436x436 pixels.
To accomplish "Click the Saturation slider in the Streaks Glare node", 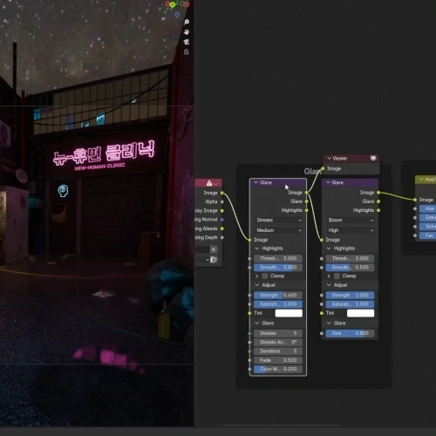I will tap(278, 304).
